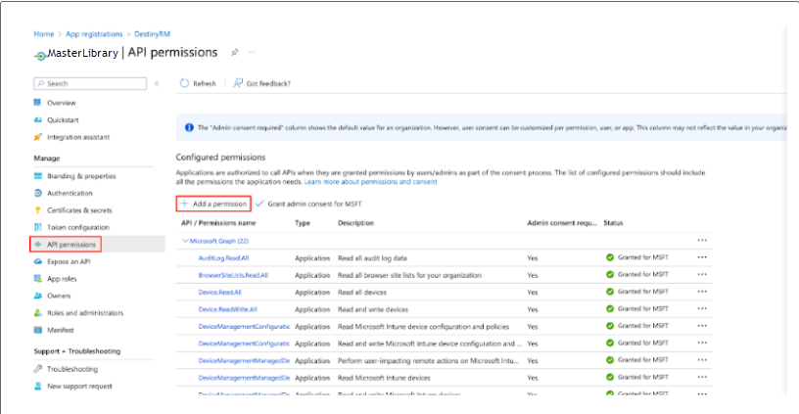Click the blue info icon in the banner

[x=189, y=127]
